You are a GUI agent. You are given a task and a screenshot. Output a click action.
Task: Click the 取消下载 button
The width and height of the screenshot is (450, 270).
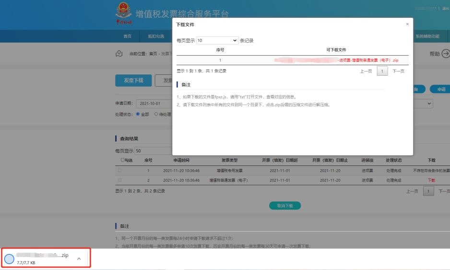(x=285, y=206)
